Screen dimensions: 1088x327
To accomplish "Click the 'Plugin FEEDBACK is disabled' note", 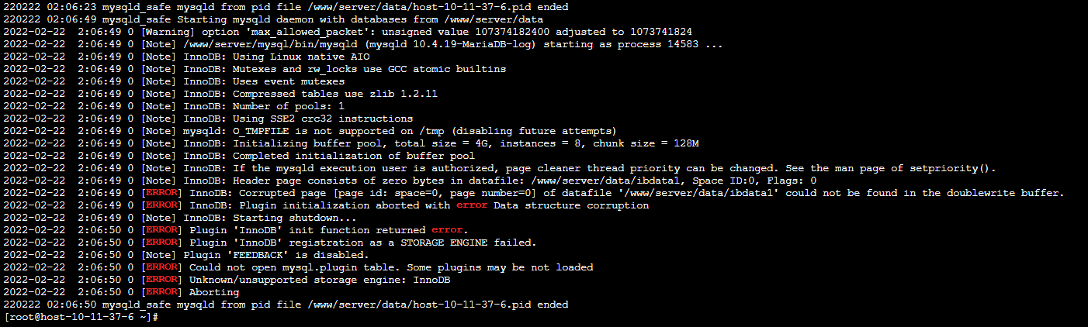I will 276,255.
